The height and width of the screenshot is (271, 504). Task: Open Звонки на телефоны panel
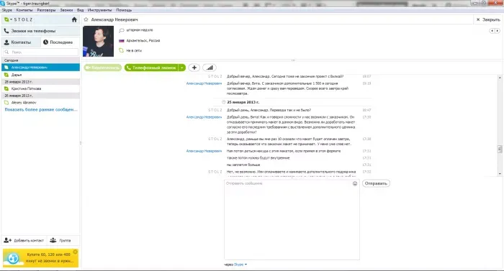coord(40,31)
